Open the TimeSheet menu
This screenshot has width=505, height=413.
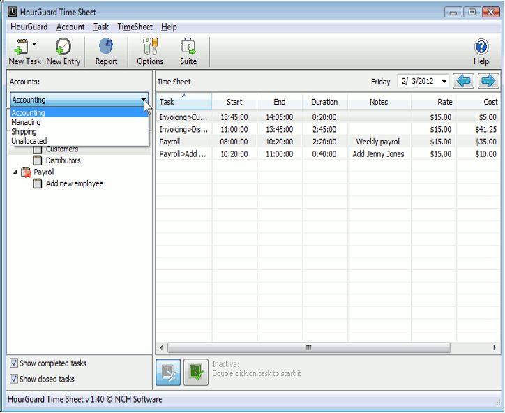click(135, 27)
